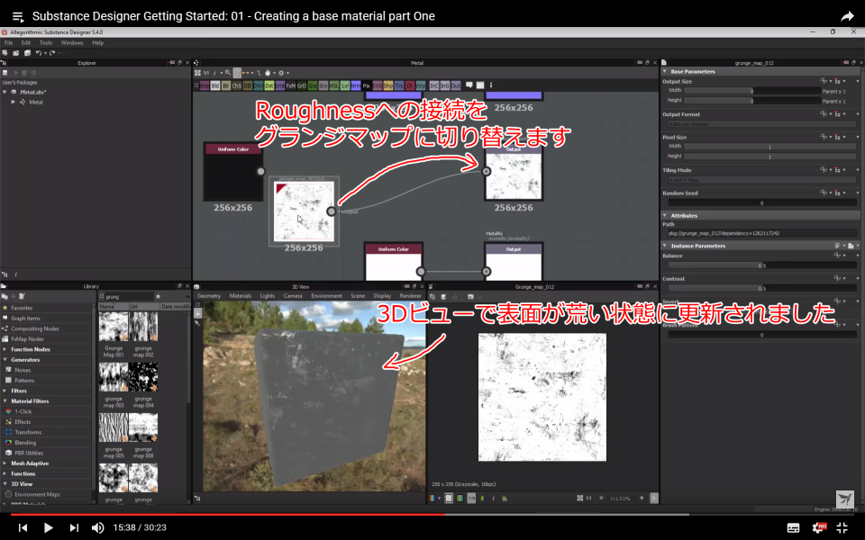Open the 3D View Materials menu
The height and width of the screenshot is (540, 865).
[x=240, y=296]
